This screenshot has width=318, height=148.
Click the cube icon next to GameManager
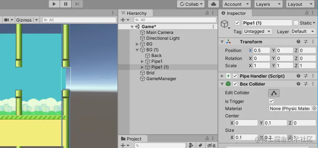143,79
